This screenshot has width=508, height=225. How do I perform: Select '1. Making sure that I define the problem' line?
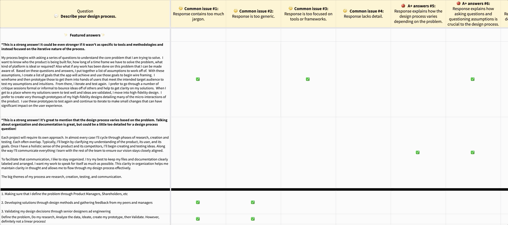65,194
